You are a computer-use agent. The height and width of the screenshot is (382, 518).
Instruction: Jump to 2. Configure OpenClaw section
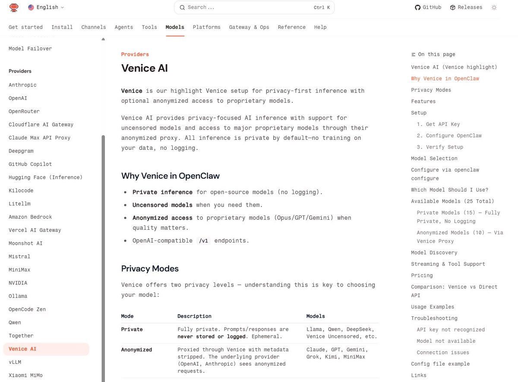[449, 136]
